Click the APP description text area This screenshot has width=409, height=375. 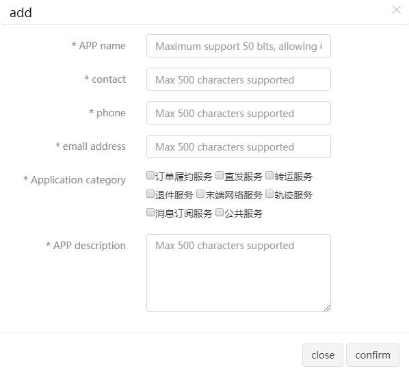pyautogui.click(x=239, y=273)
